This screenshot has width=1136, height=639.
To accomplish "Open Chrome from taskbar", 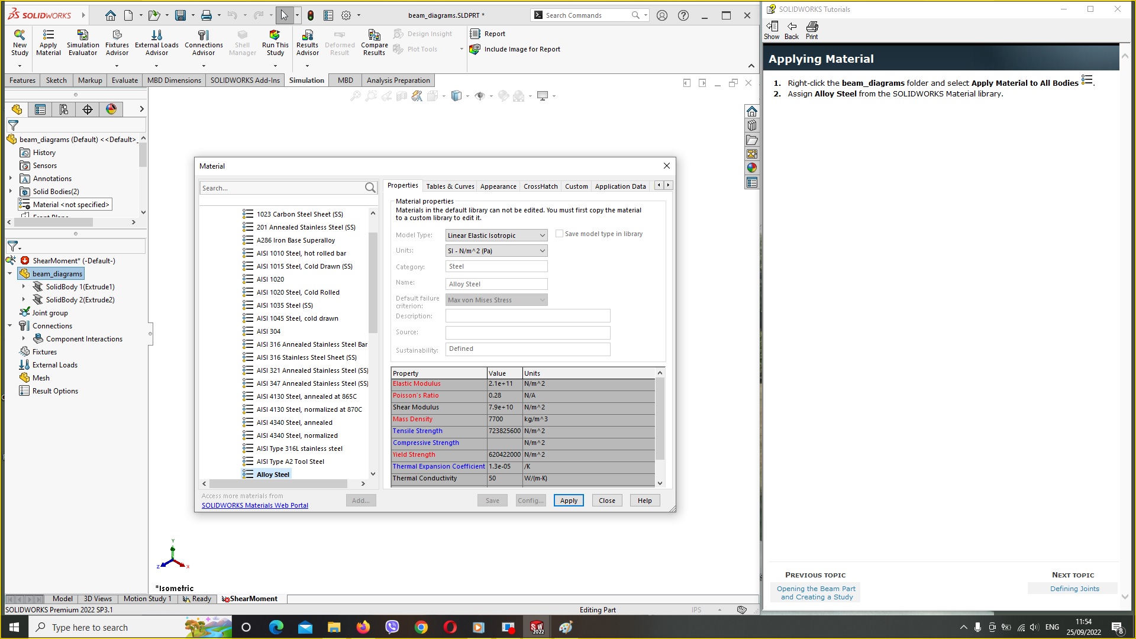I will pos(421,627).
